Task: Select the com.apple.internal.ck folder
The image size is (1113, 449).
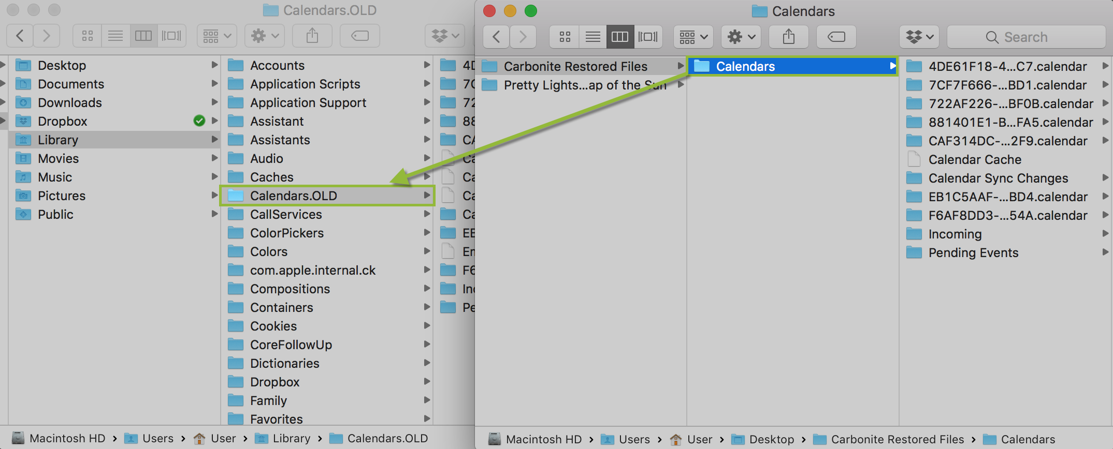Action: 327,270
